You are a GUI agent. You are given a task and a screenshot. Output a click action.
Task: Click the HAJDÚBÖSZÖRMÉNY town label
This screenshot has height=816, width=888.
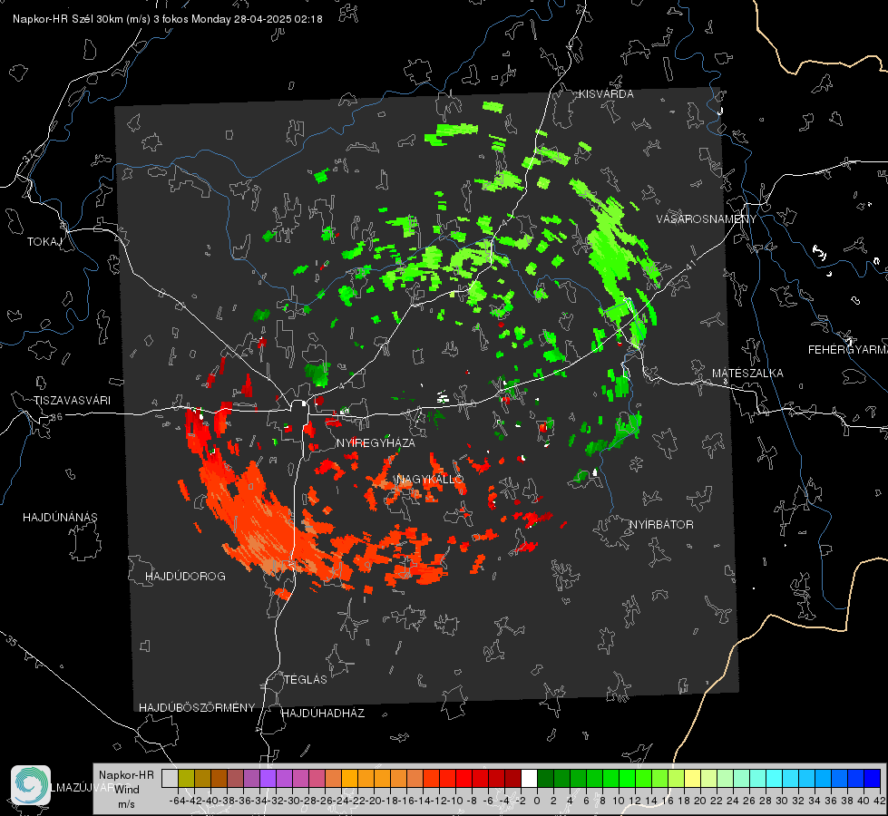tap(197, 708)
